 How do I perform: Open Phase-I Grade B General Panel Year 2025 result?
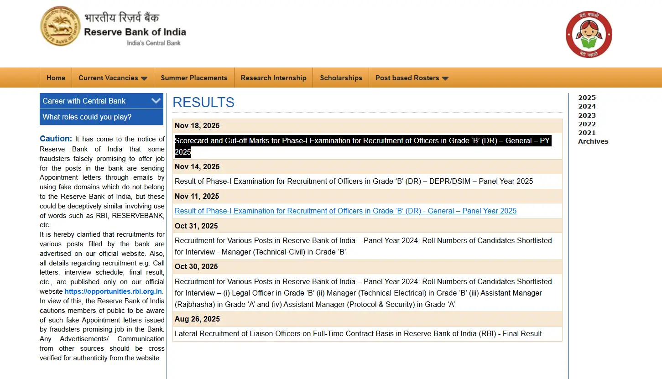(x=345, y=211)
